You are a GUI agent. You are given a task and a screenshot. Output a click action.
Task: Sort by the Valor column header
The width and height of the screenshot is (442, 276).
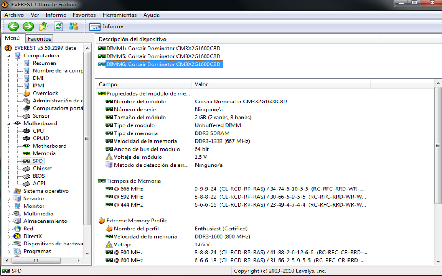click(x=281, y=84)
